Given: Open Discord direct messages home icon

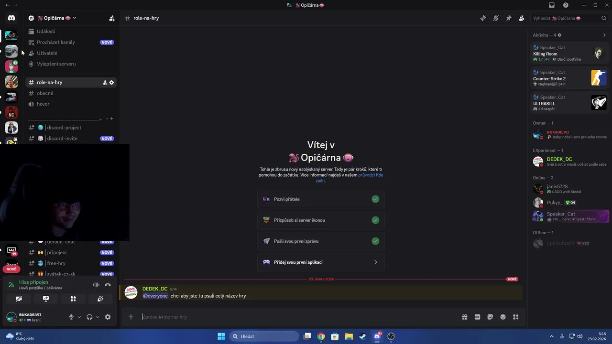Looking at the screenshot, I should (x=11, y=18).
